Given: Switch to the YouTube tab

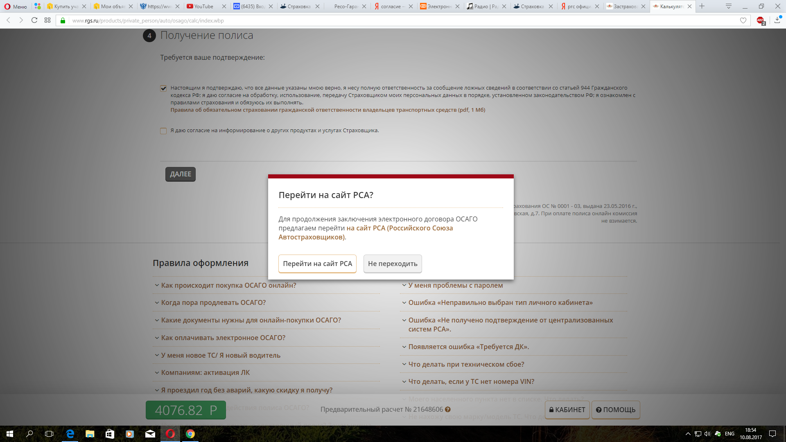Looking at the screenshot, I should pyautogui.click(x=203, y=6).
